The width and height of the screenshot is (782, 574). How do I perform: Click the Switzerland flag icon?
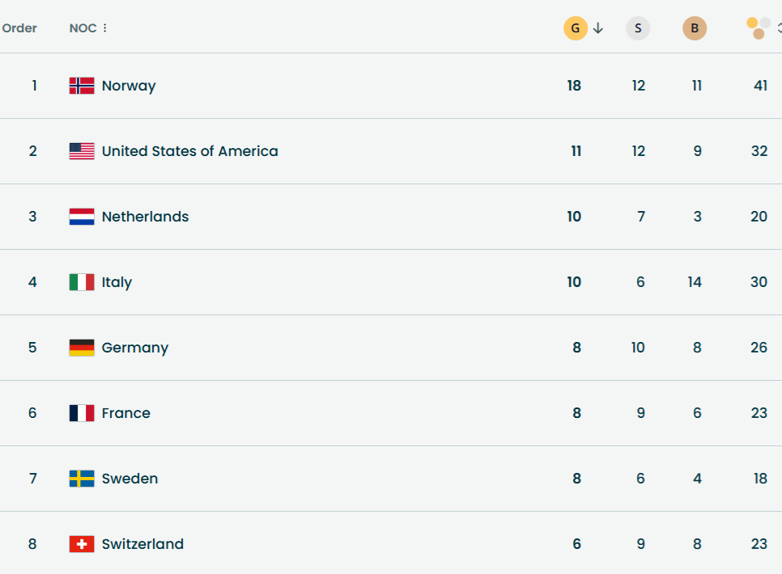(82, 544)
